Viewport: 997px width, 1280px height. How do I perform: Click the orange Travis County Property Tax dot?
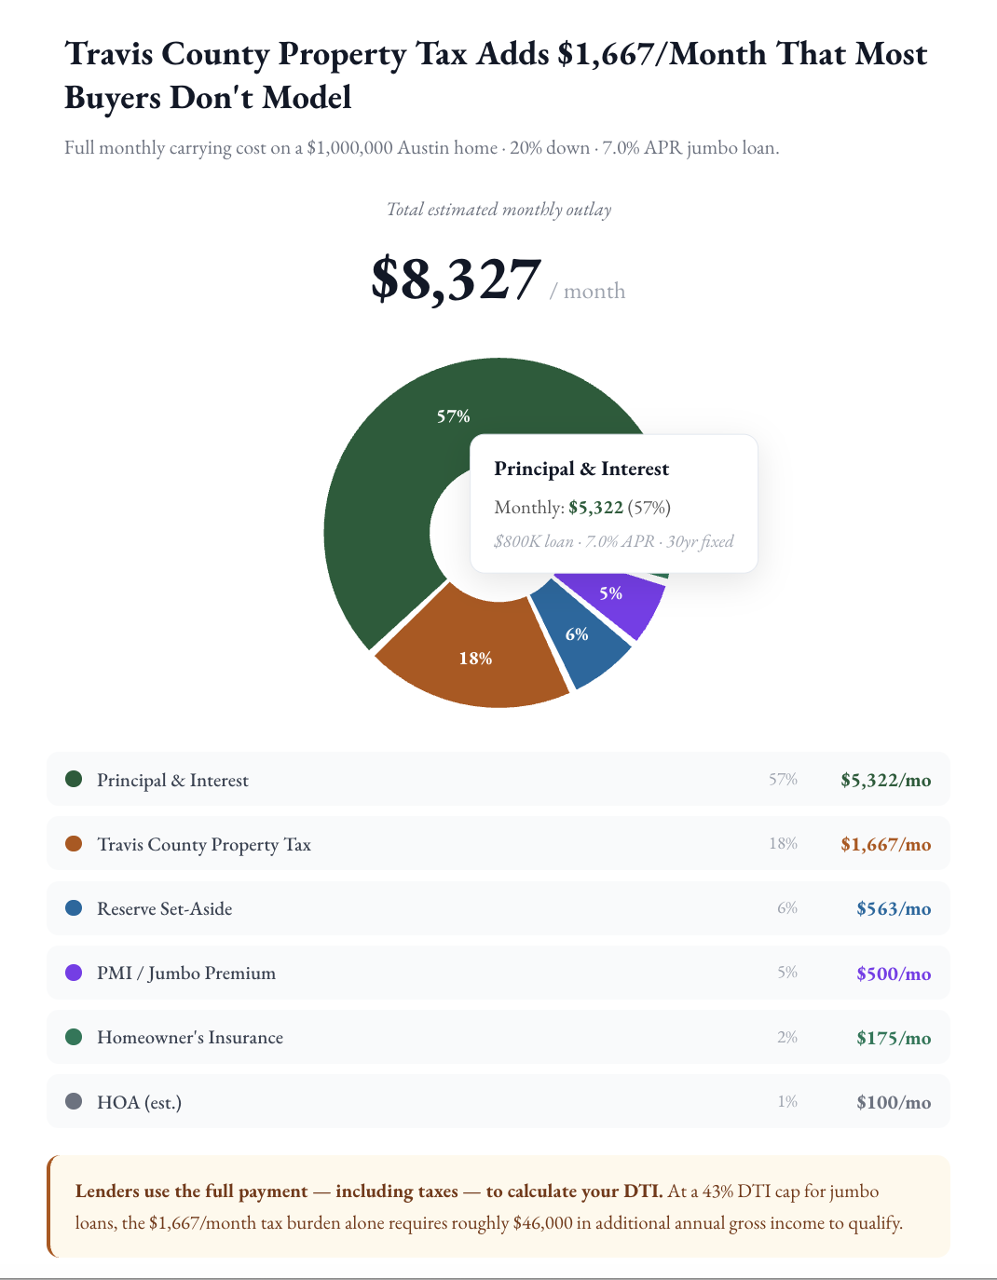coord(74,843)
